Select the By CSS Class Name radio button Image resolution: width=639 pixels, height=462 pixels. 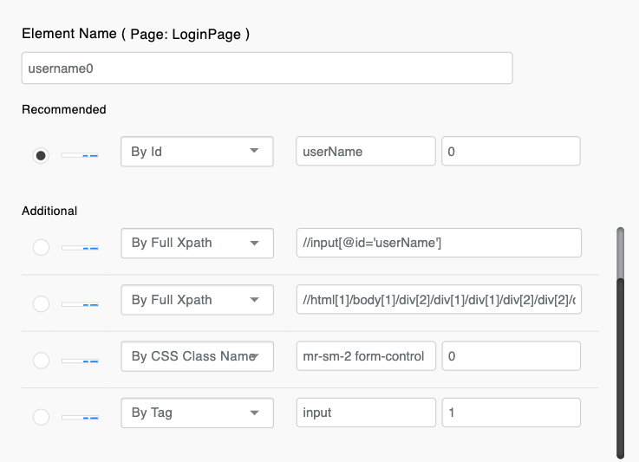41,360
